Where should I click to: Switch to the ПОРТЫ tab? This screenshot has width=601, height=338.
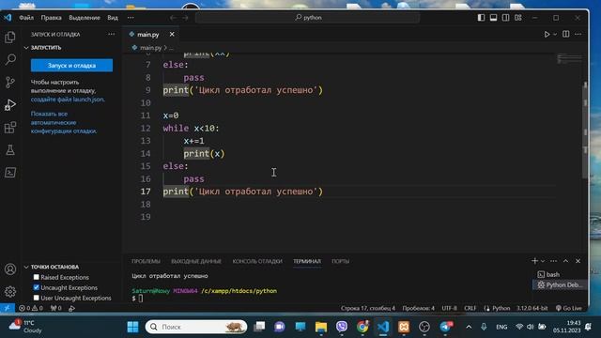340,261
